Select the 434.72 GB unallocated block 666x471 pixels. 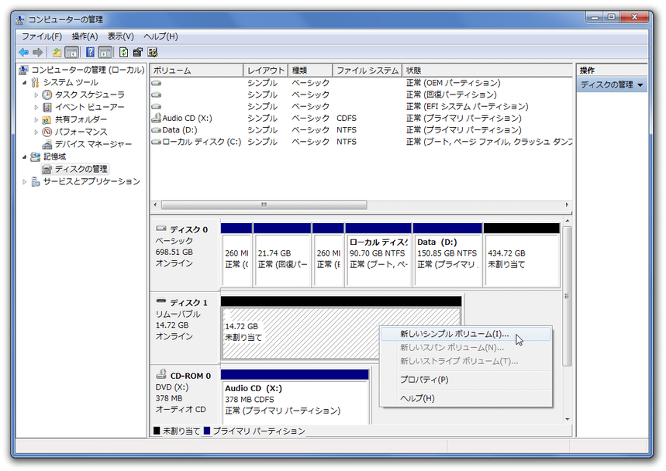tap(522, 255)
